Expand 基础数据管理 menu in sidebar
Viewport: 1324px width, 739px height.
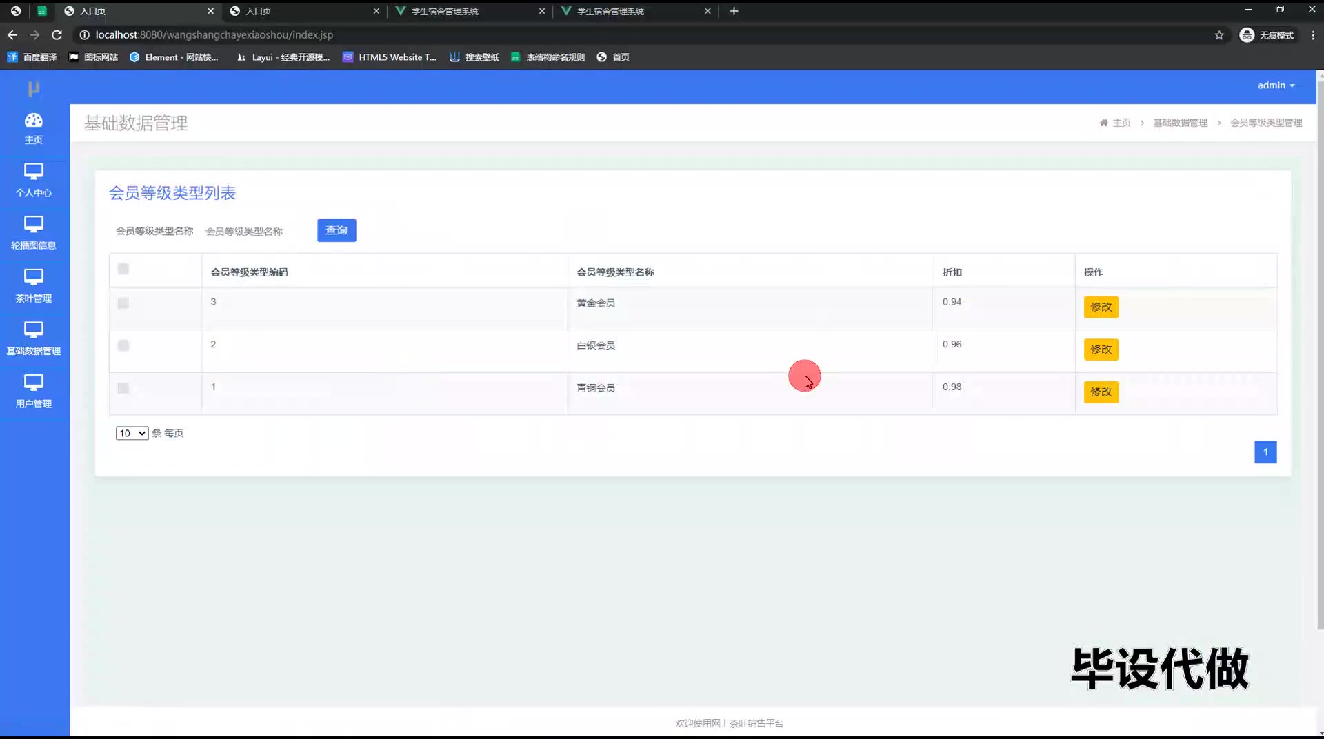(x=33, y=339)
